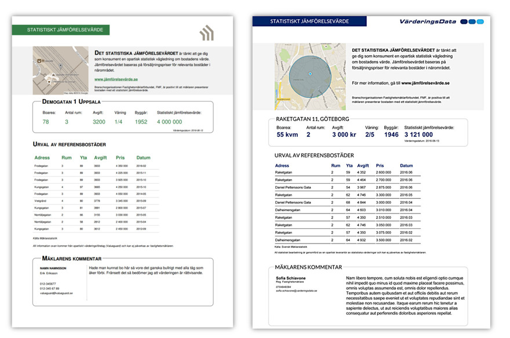Follow the bold www.jämförelsevärde.se link in the blue report

point(425,83)
